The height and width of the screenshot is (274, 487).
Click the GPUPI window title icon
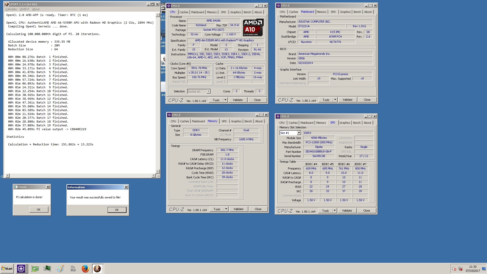7,4
